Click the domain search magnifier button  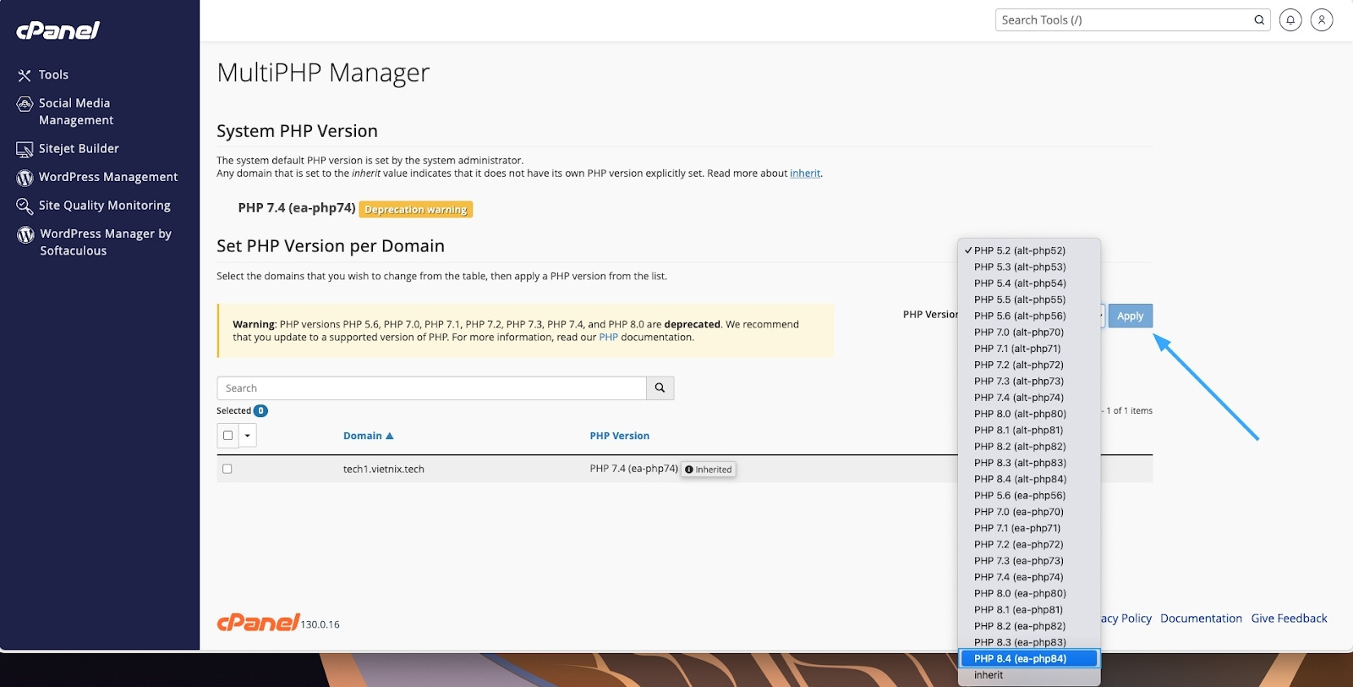coord(660,388)
